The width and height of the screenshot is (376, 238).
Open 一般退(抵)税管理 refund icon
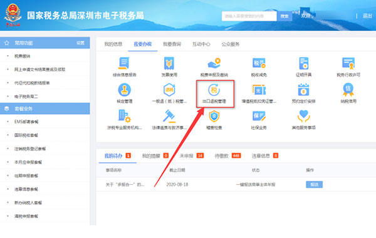click(169, 90)
